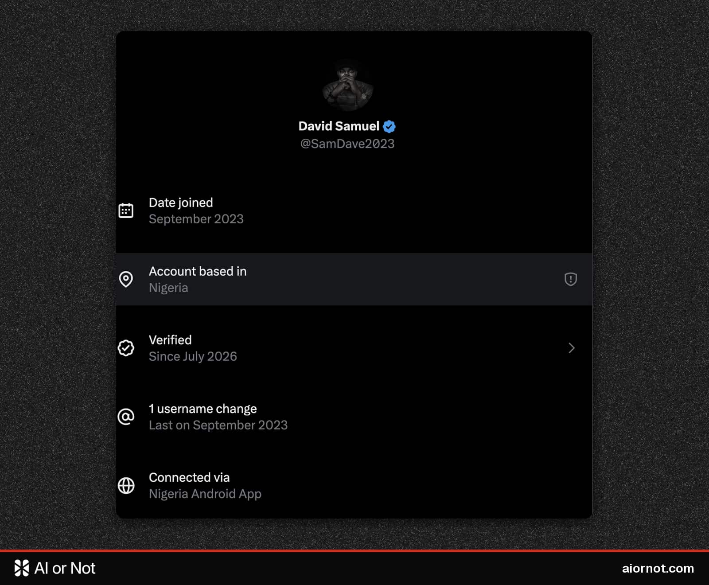The height and width of the screenshot is (585, 709).
Task: Click the David Samuel display name
Action: click(339, 126)
